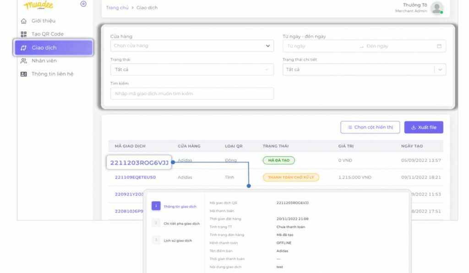Open the Cửa hàng store dropdown
469x273 pixels.
[191, 46]
